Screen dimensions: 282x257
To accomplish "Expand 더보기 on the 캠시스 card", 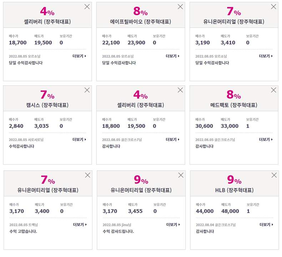I will (79, 140).
